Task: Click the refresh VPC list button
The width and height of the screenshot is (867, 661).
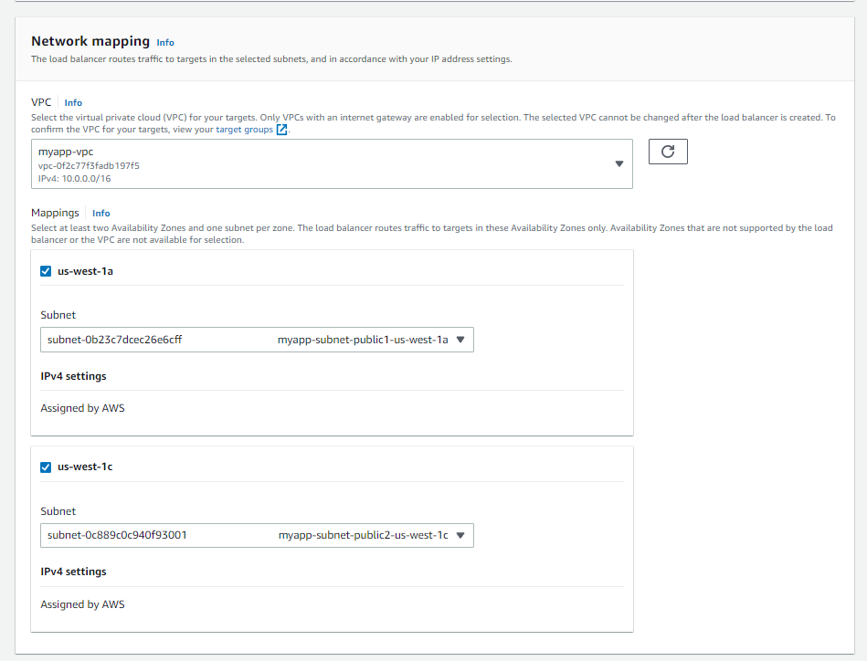Action: pos(668,152)
